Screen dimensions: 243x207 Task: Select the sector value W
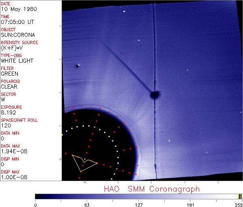click(x=3, y=99)
